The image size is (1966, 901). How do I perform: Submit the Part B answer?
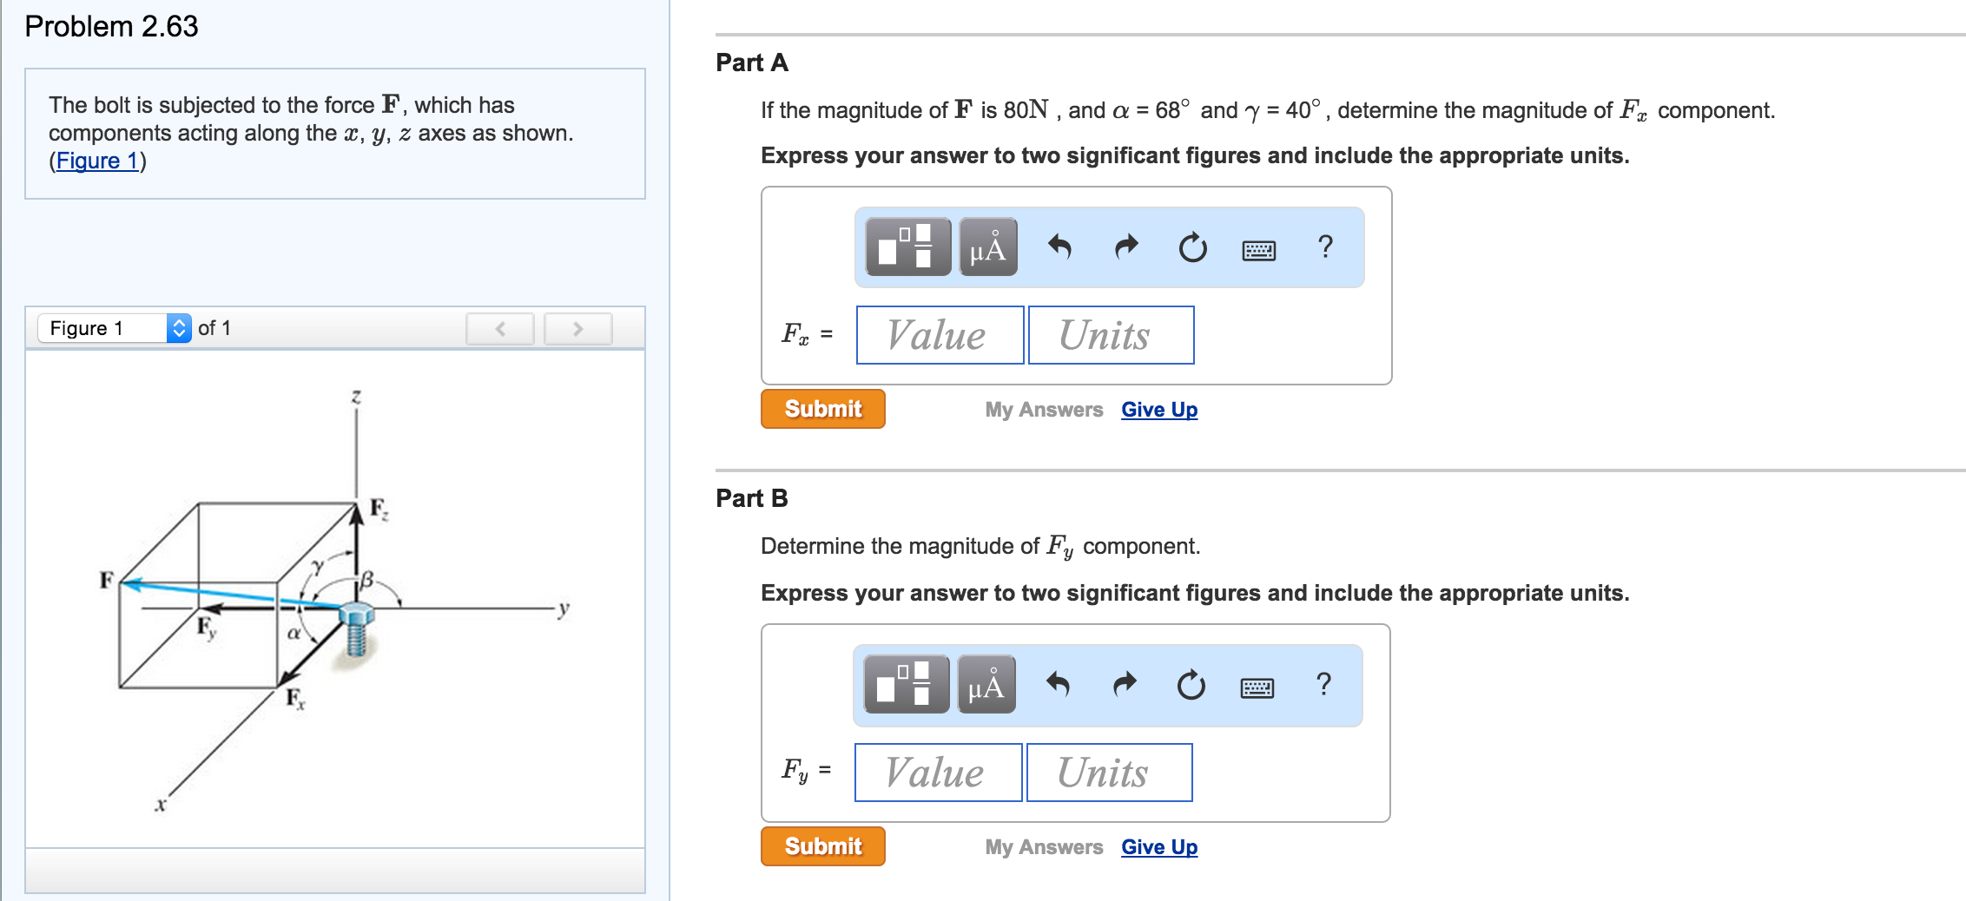(x=821, y=846)
